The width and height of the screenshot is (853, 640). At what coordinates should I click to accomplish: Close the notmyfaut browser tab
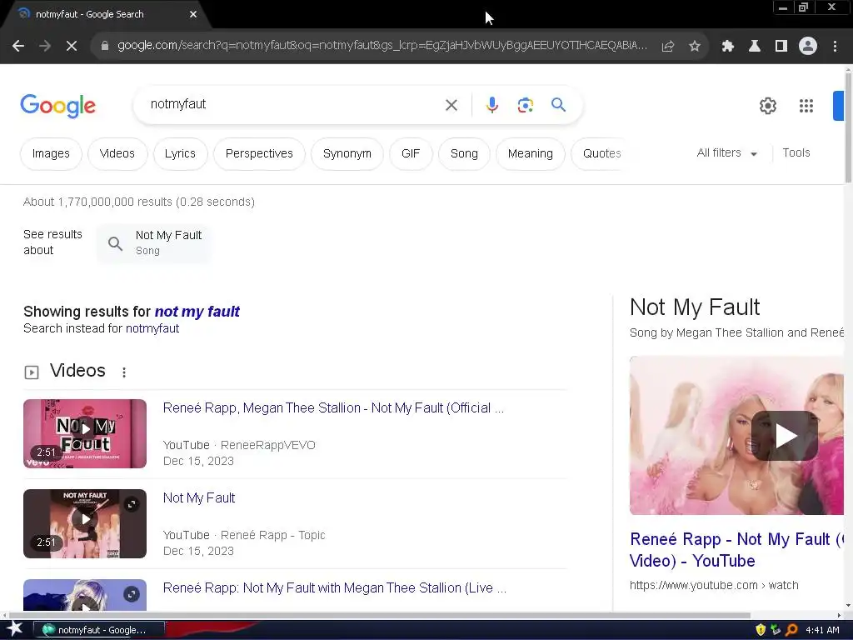193,14
